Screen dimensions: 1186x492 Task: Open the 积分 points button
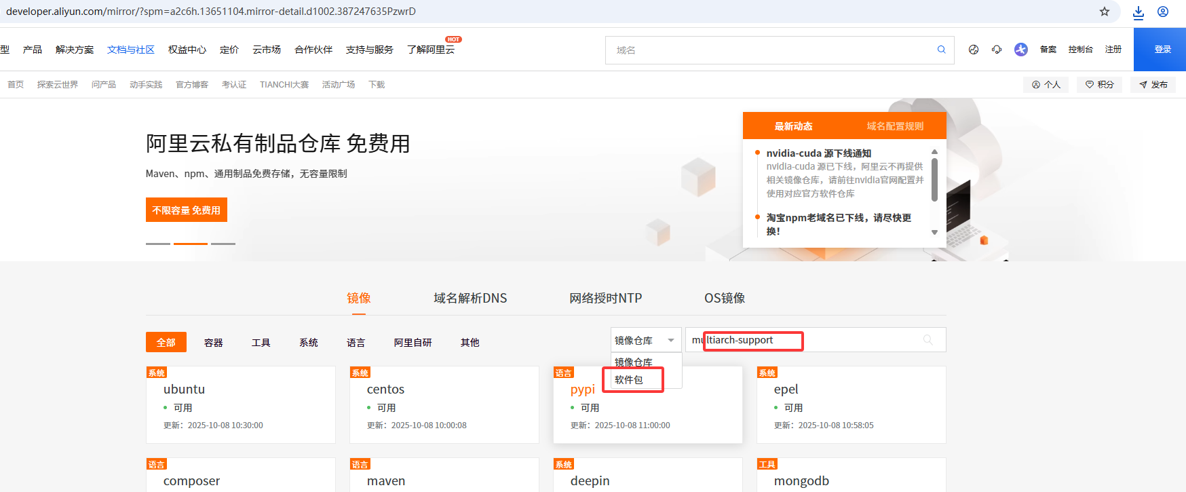1099,85
